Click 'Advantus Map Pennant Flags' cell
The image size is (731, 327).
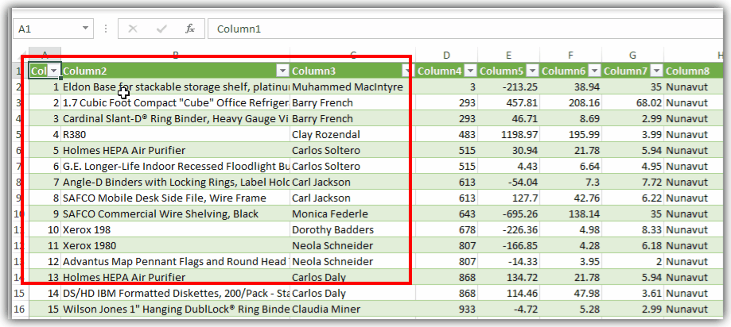(175, 261)
